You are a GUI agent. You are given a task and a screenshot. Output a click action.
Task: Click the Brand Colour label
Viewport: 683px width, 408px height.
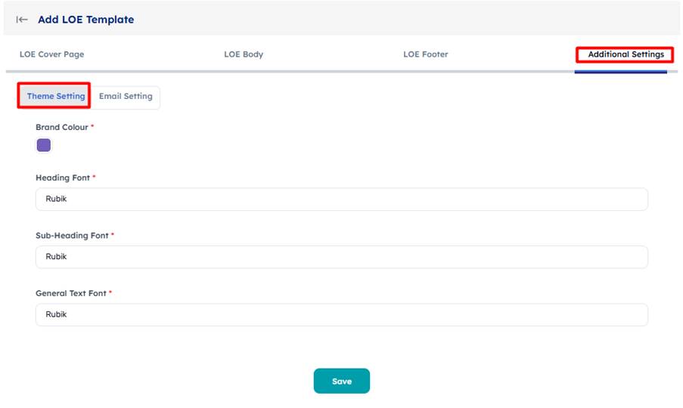(x=62, y=127)
